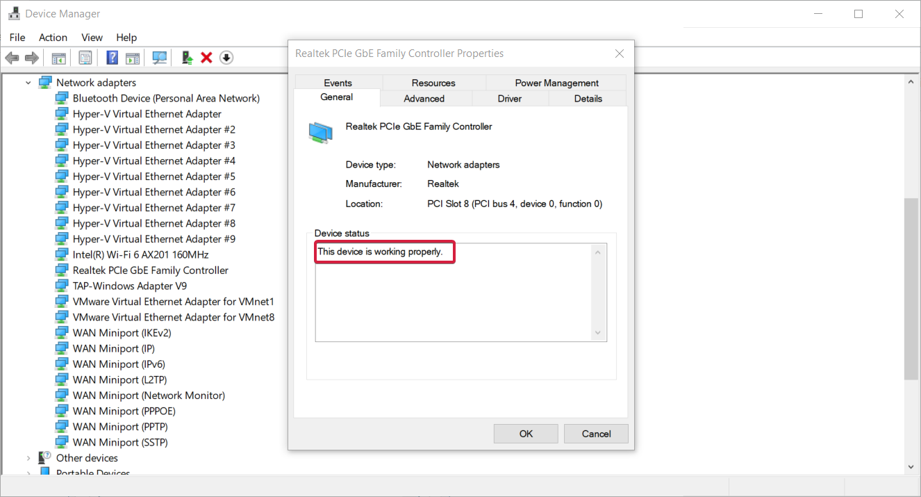
Task: Click the Forward arrow in the toolbar
Action: 31,58
